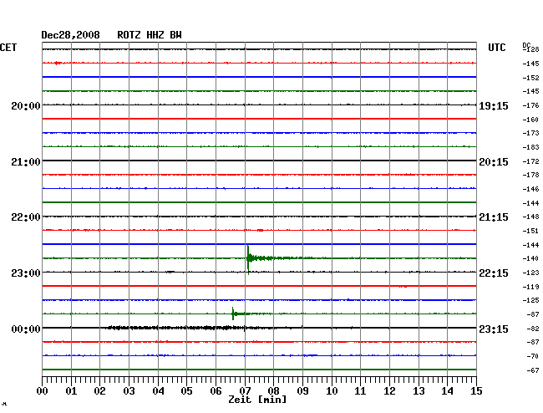
Task: Click the DC offset value "-123"
Action: point(530,273)
